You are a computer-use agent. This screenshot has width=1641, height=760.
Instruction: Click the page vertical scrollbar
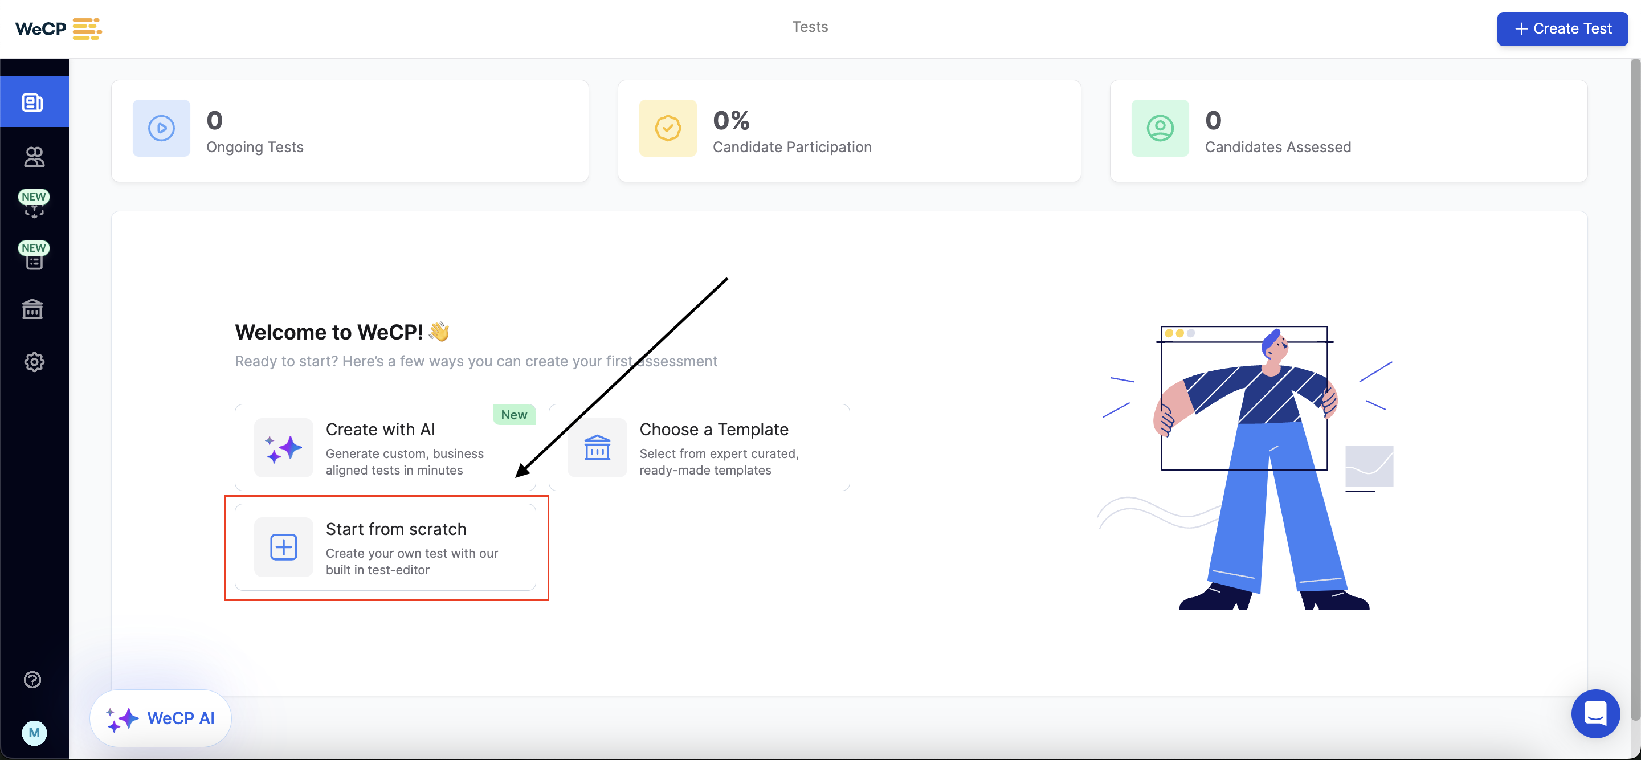[x=1635, y=390]
